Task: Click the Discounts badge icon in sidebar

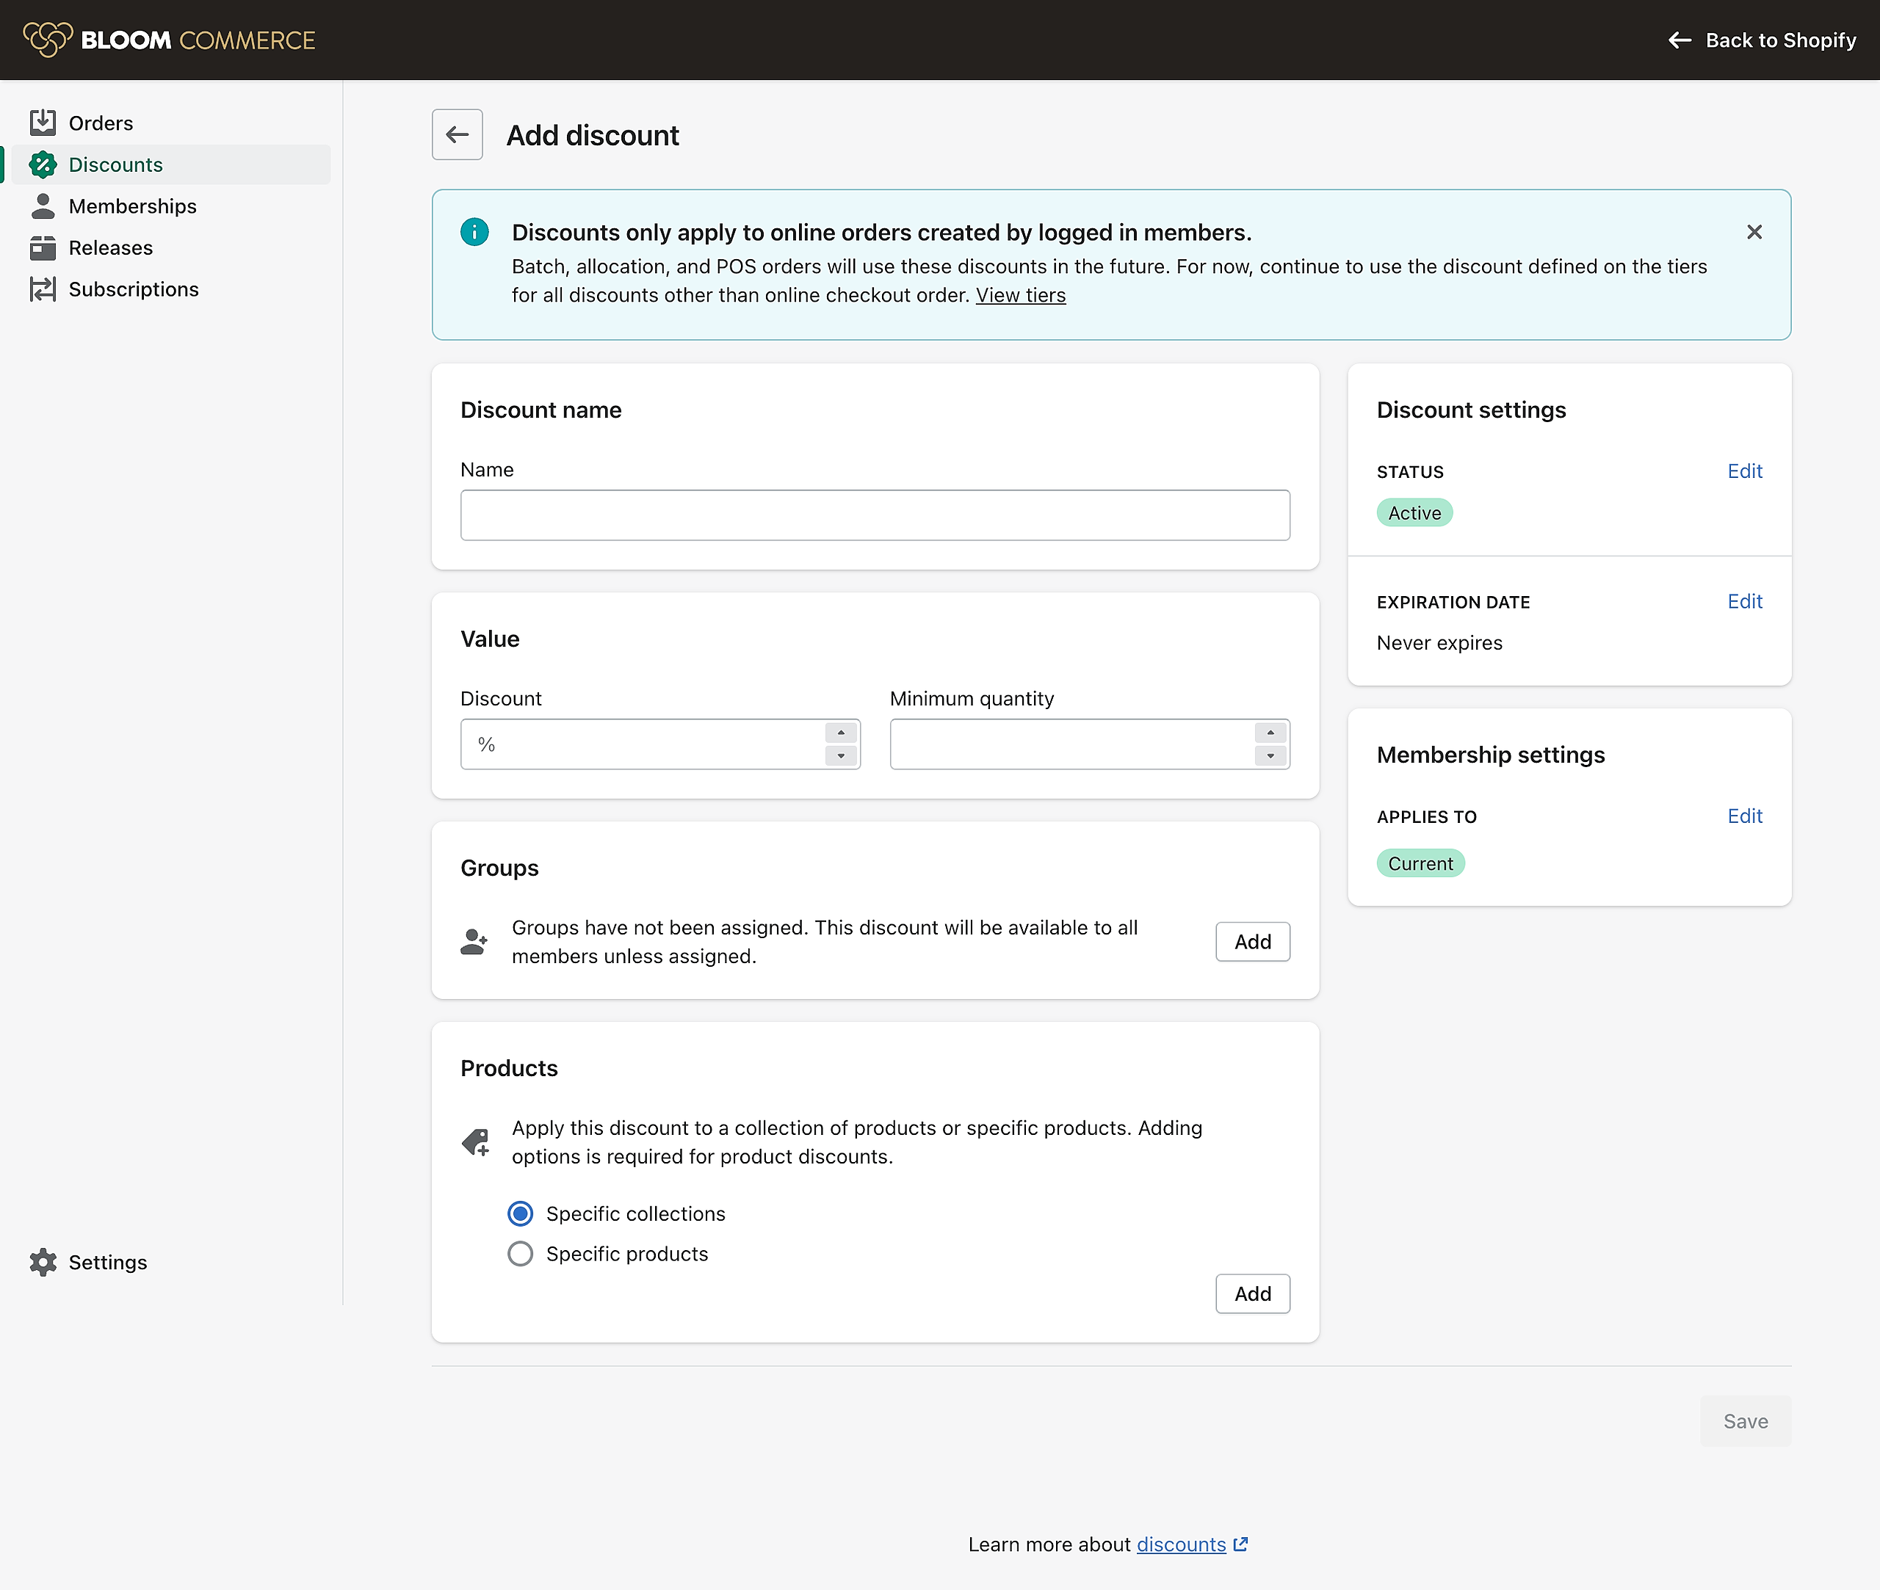Action: pos(43,165)
